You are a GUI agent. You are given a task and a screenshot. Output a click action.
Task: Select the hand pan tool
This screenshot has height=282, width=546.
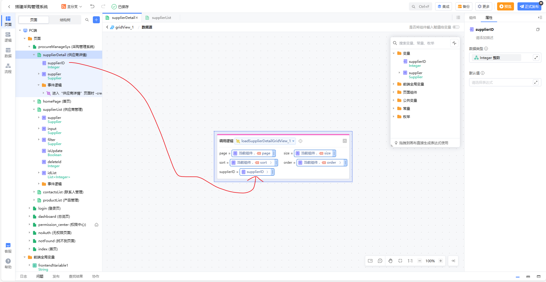click(390, 261)
